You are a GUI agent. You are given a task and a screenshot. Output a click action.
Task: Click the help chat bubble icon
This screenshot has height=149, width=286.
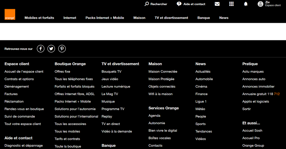(179, 4)
